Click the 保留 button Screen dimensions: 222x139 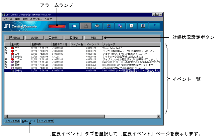tap(74, 38)
